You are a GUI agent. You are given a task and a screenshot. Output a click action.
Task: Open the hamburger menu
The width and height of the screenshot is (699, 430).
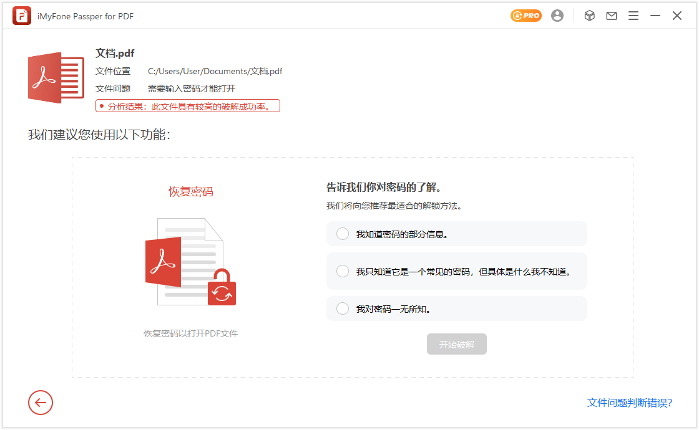pyautogui.click(x=633, y=16)
